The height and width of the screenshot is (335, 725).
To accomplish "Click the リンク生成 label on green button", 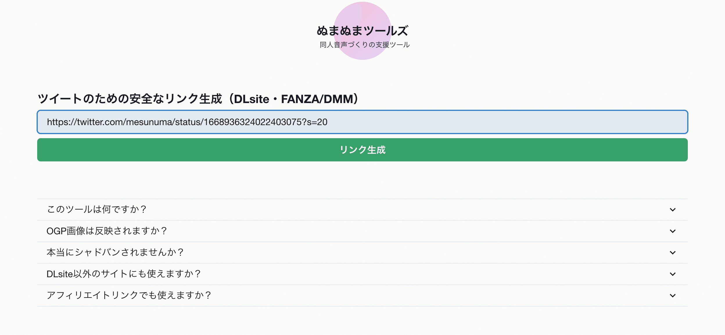I will (362, 150).
